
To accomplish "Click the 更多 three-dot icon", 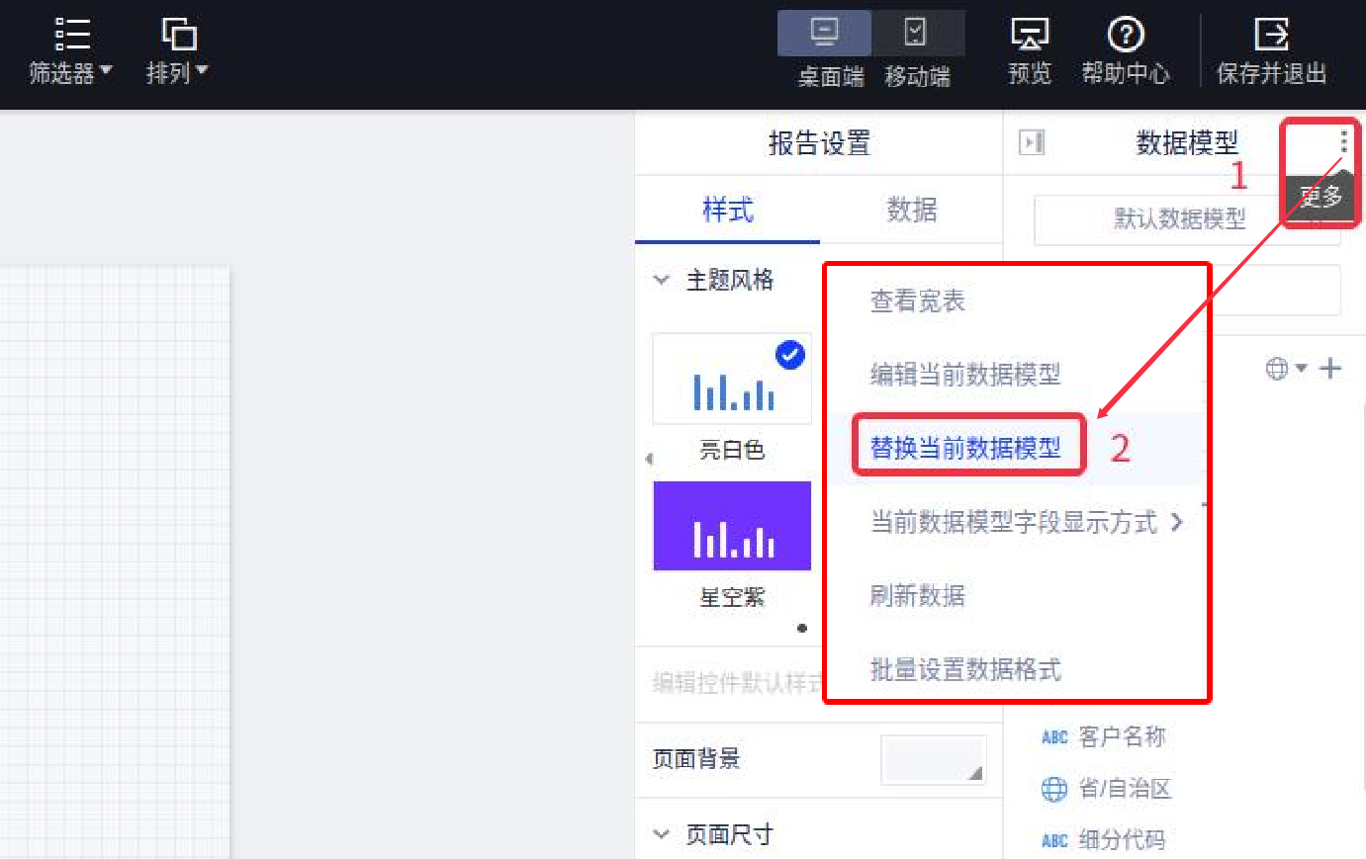I will click(1342, 141).
